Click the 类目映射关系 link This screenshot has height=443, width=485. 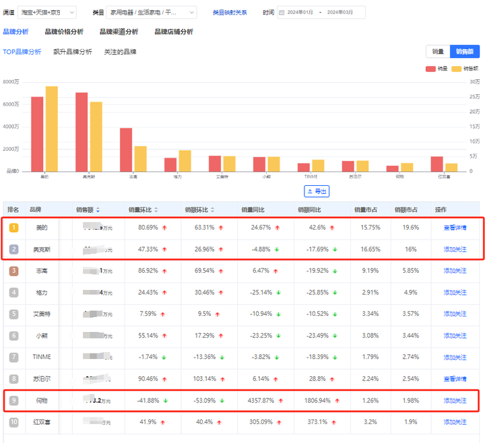pos(230,12)
